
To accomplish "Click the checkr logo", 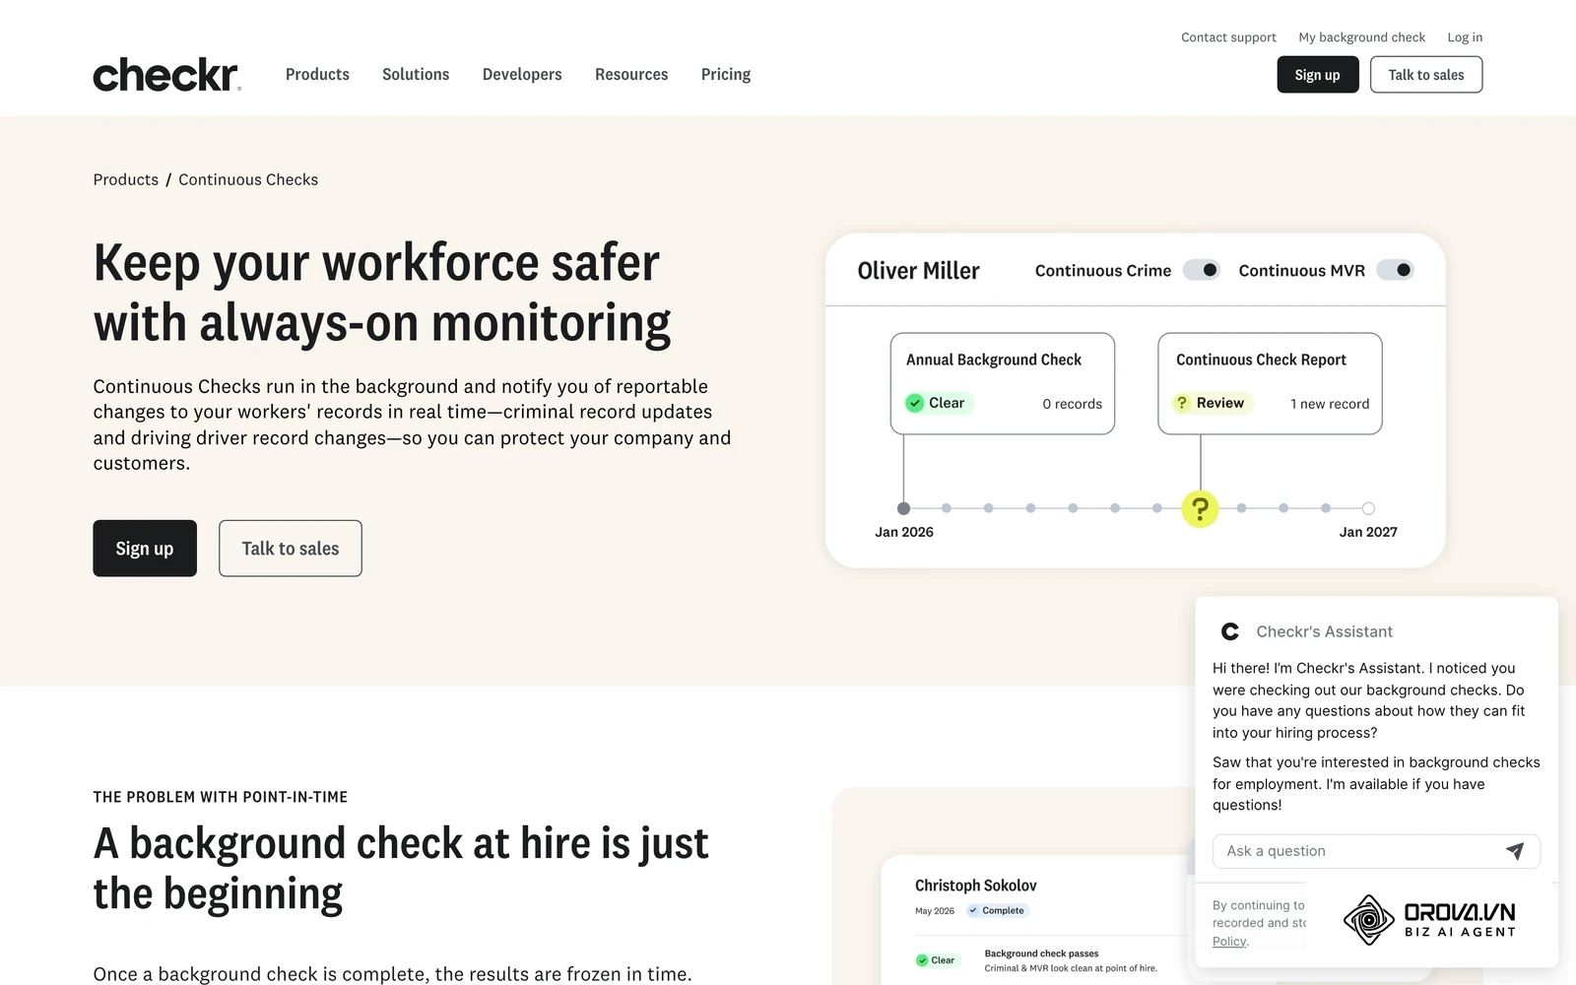I will tap(166, 75).
